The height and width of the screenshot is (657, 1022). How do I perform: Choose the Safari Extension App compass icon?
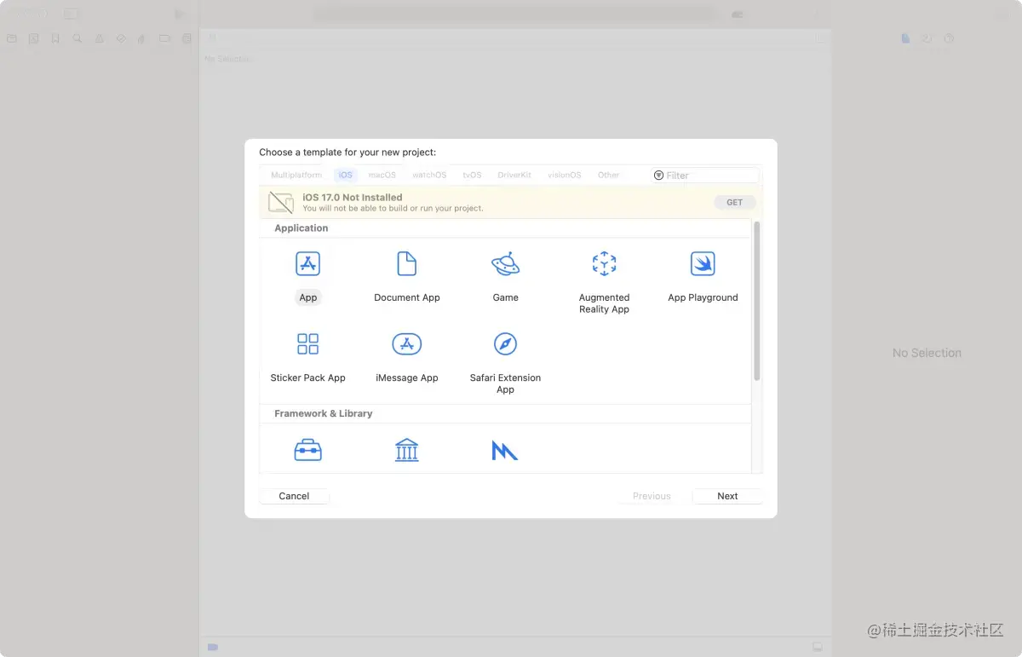tap(505, 343)
